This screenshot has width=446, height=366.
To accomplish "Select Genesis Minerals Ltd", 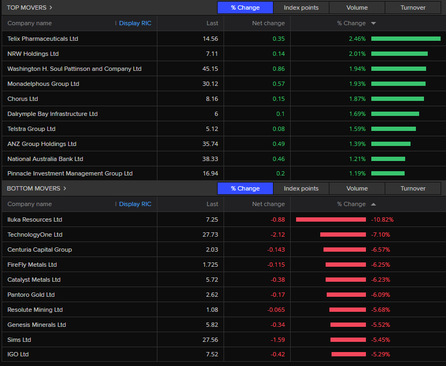I will (x=37, y=325).
